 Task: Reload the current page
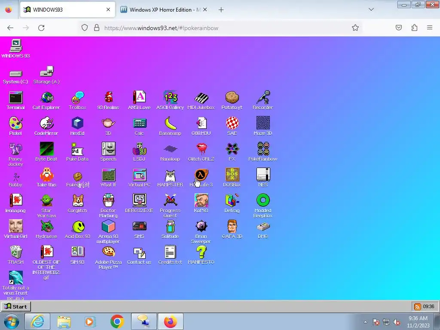(x=41, y=28)
